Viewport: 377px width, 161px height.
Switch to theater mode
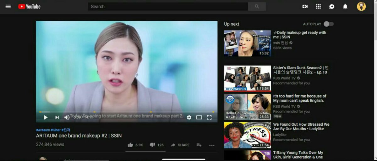(x=199, y=117)
